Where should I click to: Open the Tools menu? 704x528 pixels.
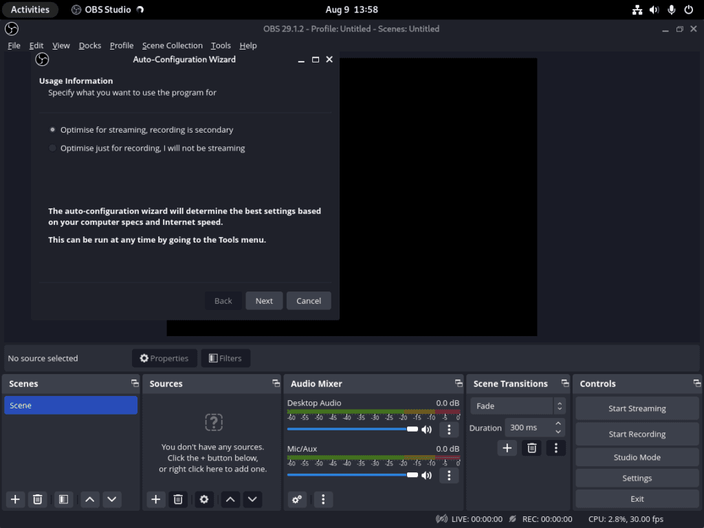point(221,45)
